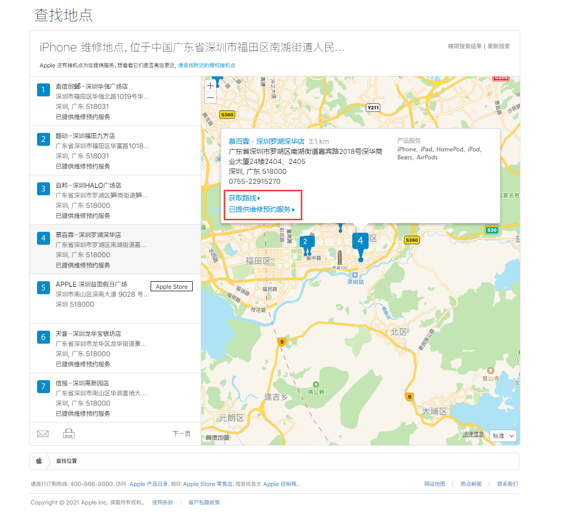Open 网站地图 in the footer navigation

point(435,484)
